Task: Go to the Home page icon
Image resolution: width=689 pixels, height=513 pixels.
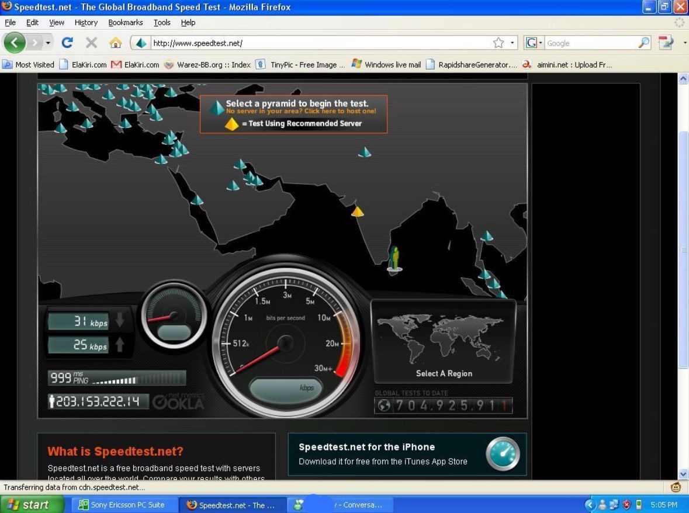Action: click(x=116, y=43)
